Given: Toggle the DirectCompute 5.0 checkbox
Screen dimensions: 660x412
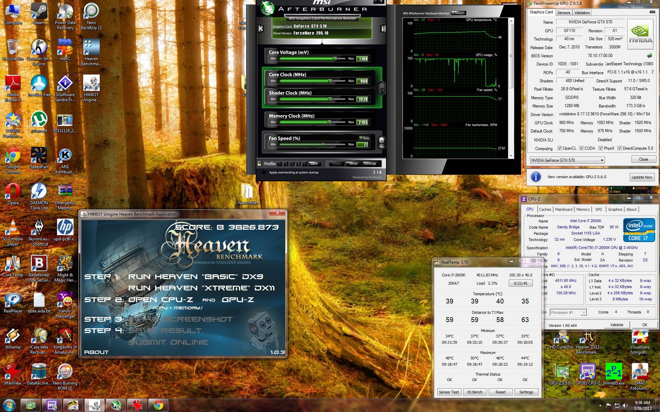Looking at the screenshot, I should click(x=619, y=148).
